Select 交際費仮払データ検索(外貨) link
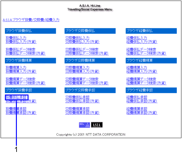Image resolution: width=182 pixels, height=155 pixels. tap(87, 53)
